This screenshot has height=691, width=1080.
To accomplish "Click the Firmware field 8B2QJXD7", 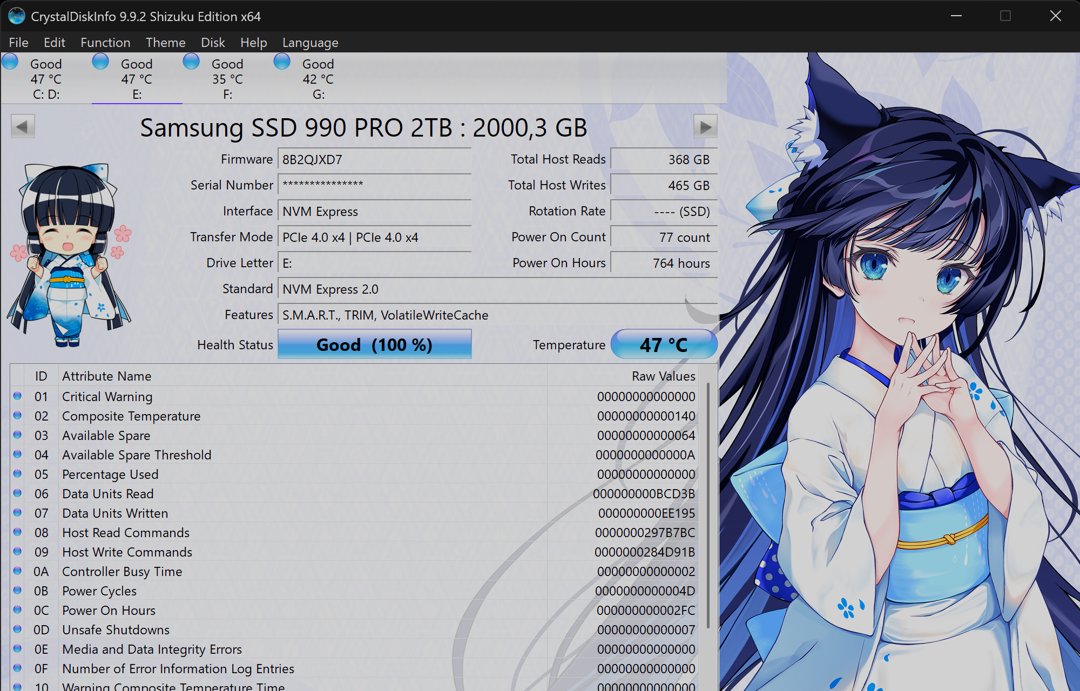I will click(375, 160).
